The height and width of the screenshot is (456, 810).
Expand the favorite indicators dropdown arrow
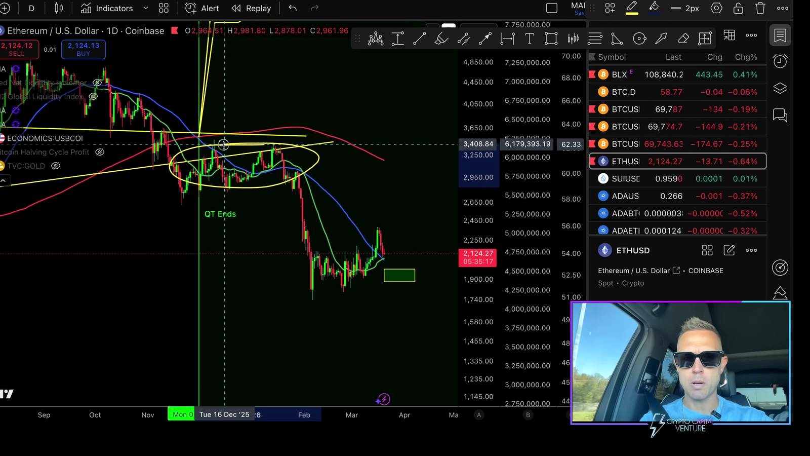click(x=146, y=8)
